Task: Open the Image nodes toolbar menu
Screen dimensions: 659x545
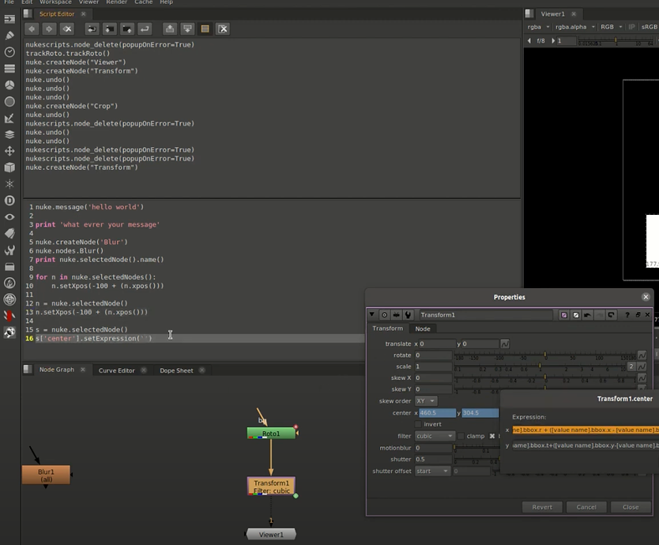Action: (x=9, y=19)
